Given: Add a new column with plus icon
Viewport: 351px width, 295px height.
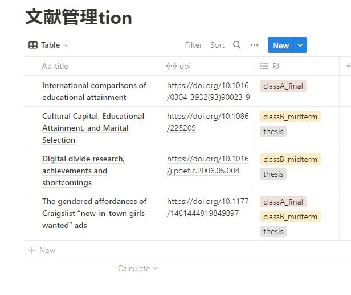Looking at the screenshot, I should coord(348,66).
